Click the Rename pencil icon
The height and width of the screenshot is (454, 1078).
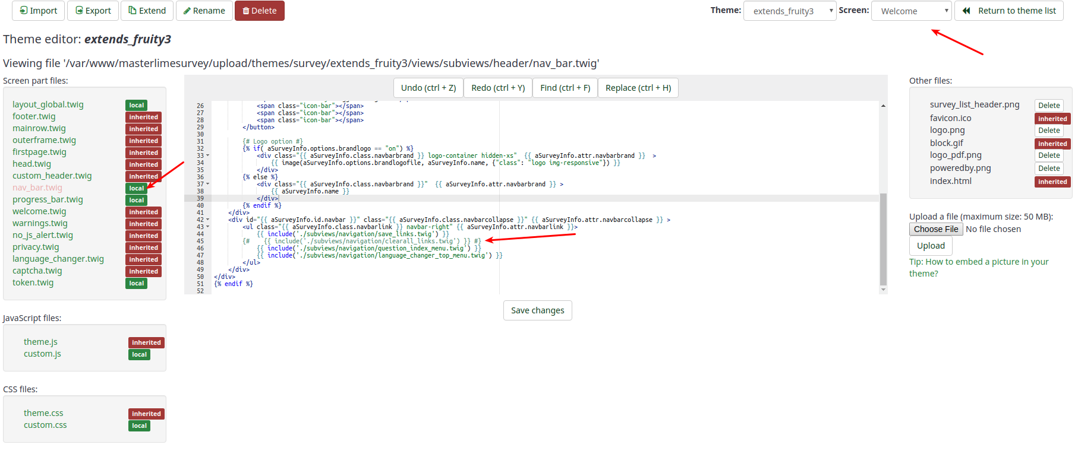click(187, 11)
